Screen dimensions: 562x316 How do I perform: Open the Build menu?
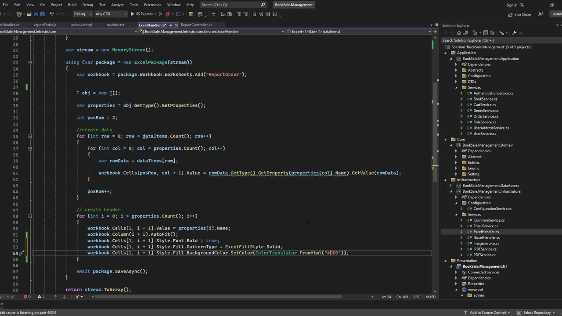(x=72, y=5)
